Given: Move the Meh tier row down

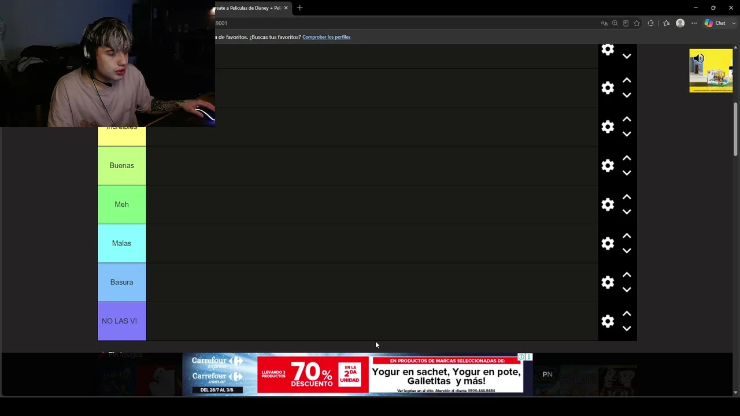Looking at the screenshot, I should coord(627,212).
